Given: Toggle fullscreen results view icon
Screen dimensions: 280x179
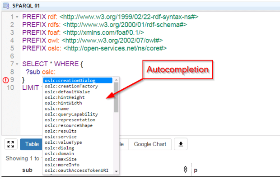Looking at the screenshot, I should coord(11,144).
